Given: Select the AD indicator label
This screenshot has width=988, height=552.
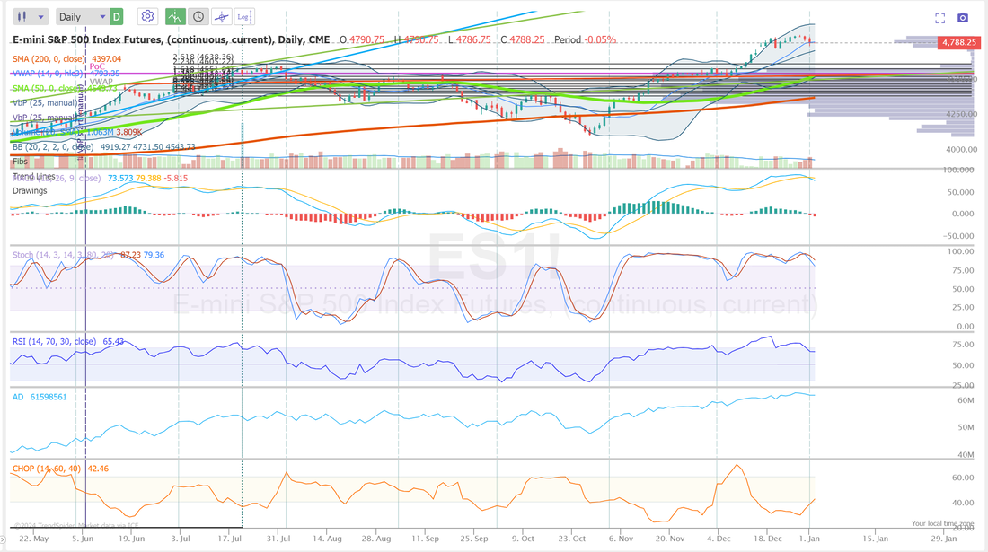Looking at the screenshot, I should click(18, 397).
